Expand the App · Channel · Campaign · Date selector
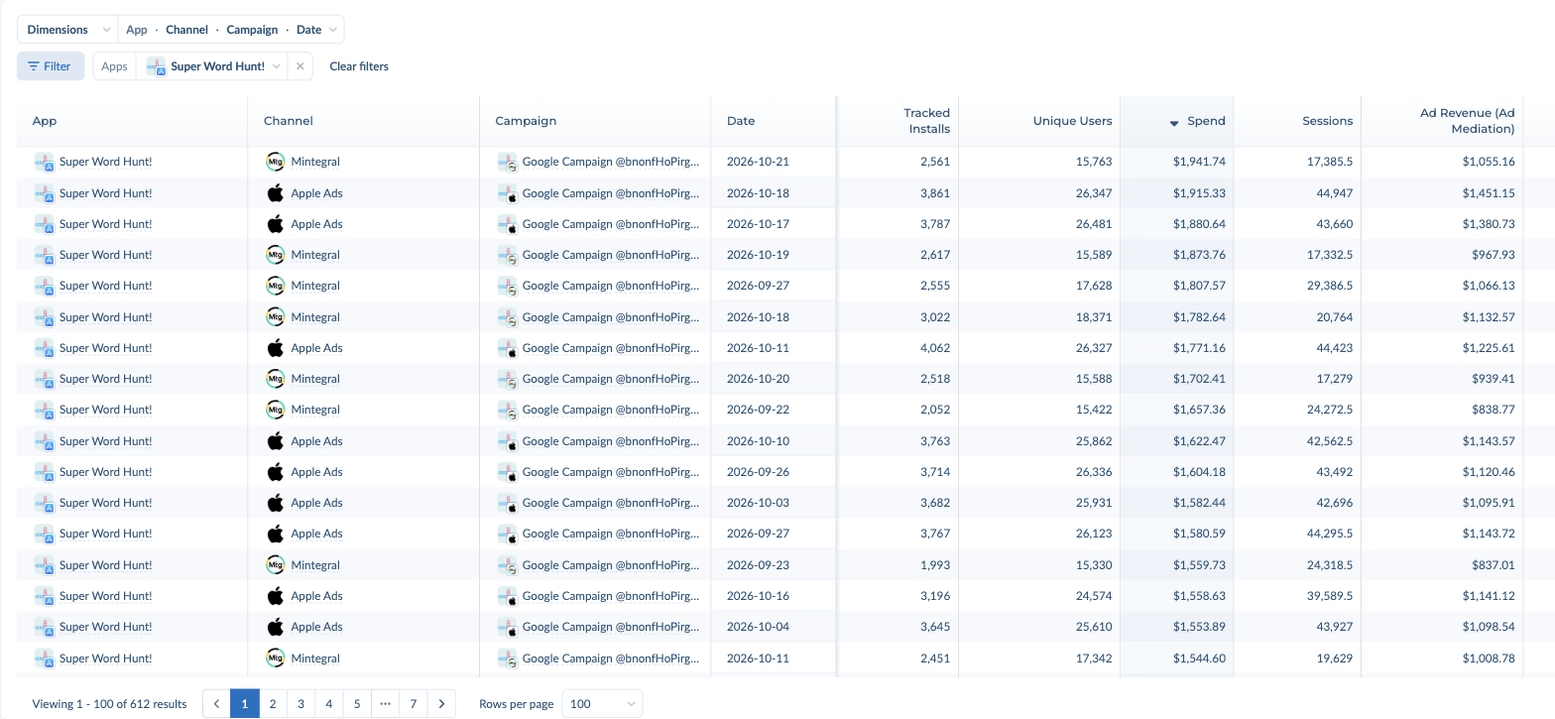1555x719 pixels. tap(231, 30)
